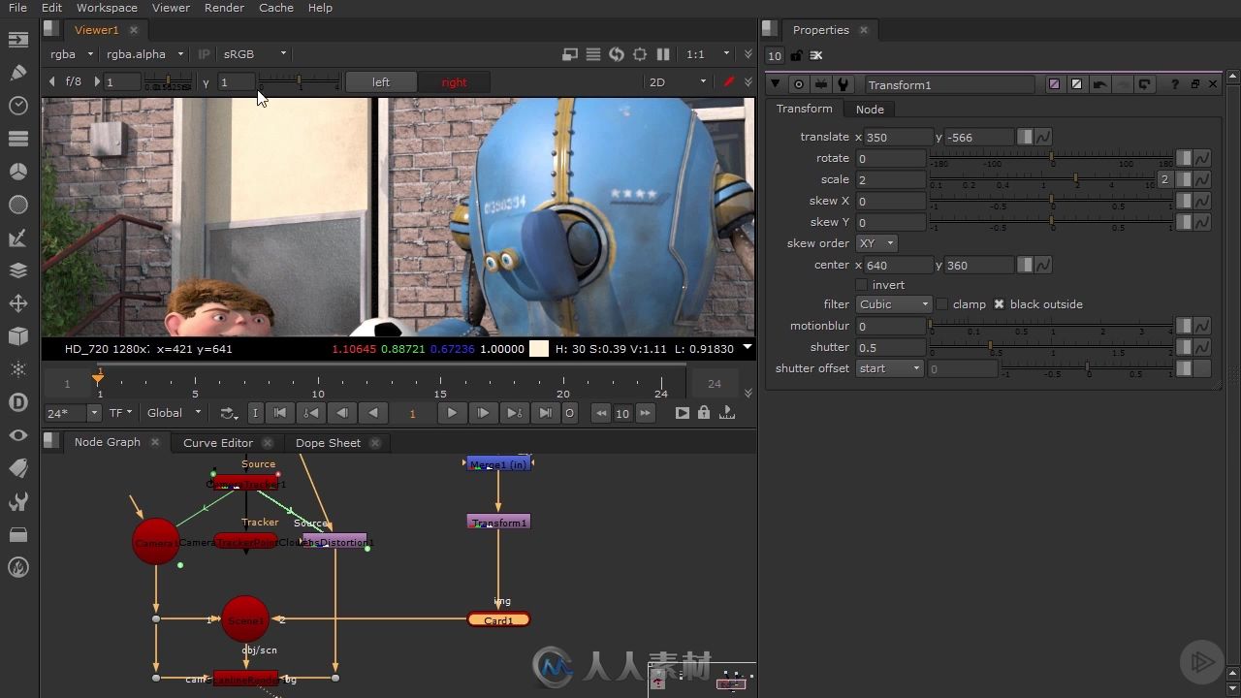Click the viewer proxy crosshair icon

coord(640,54)
